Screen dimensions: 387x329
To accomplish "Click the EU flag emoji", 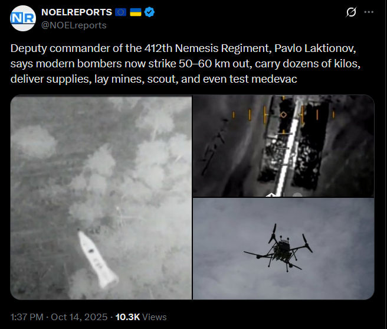I will 121,12.
